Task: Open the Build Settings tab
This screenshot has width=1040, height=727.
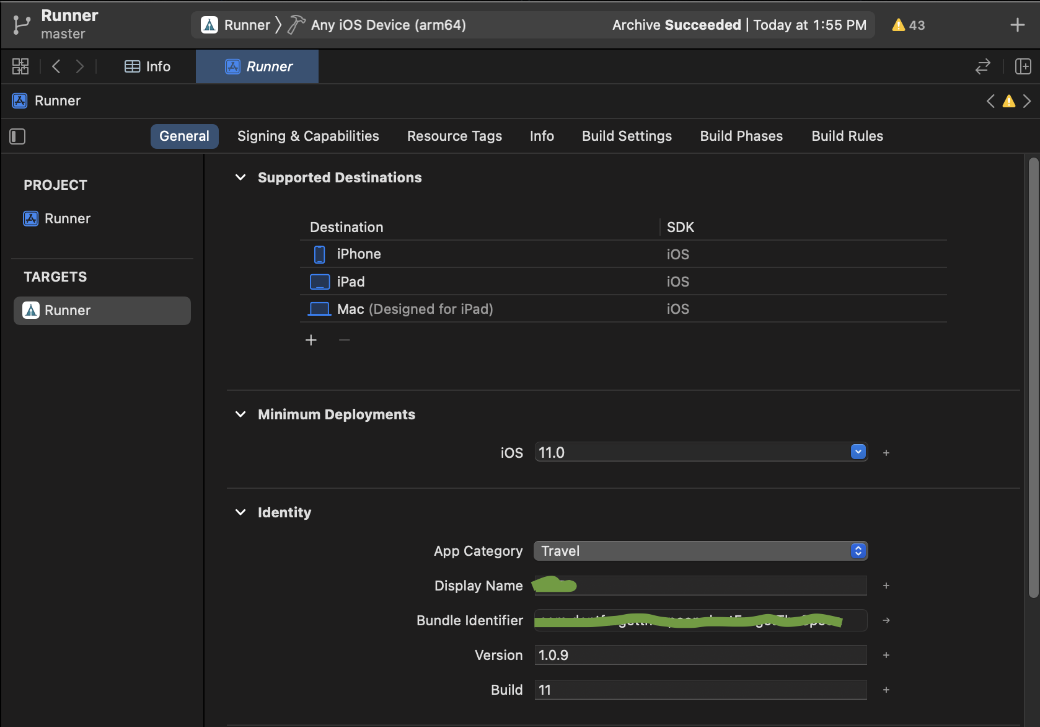Action: [627, 136]
